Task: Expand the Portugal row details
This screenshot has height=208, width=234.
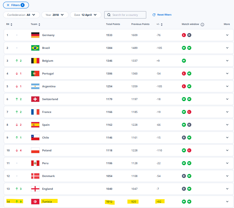Action: coord(227,73)
